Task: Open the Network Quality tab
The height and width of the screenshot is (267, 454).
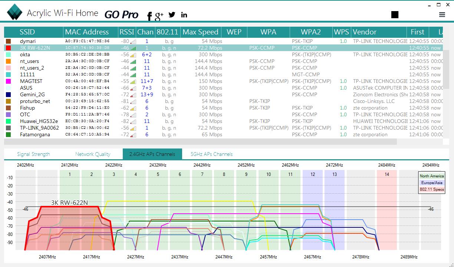Action: tap(93, 154)
